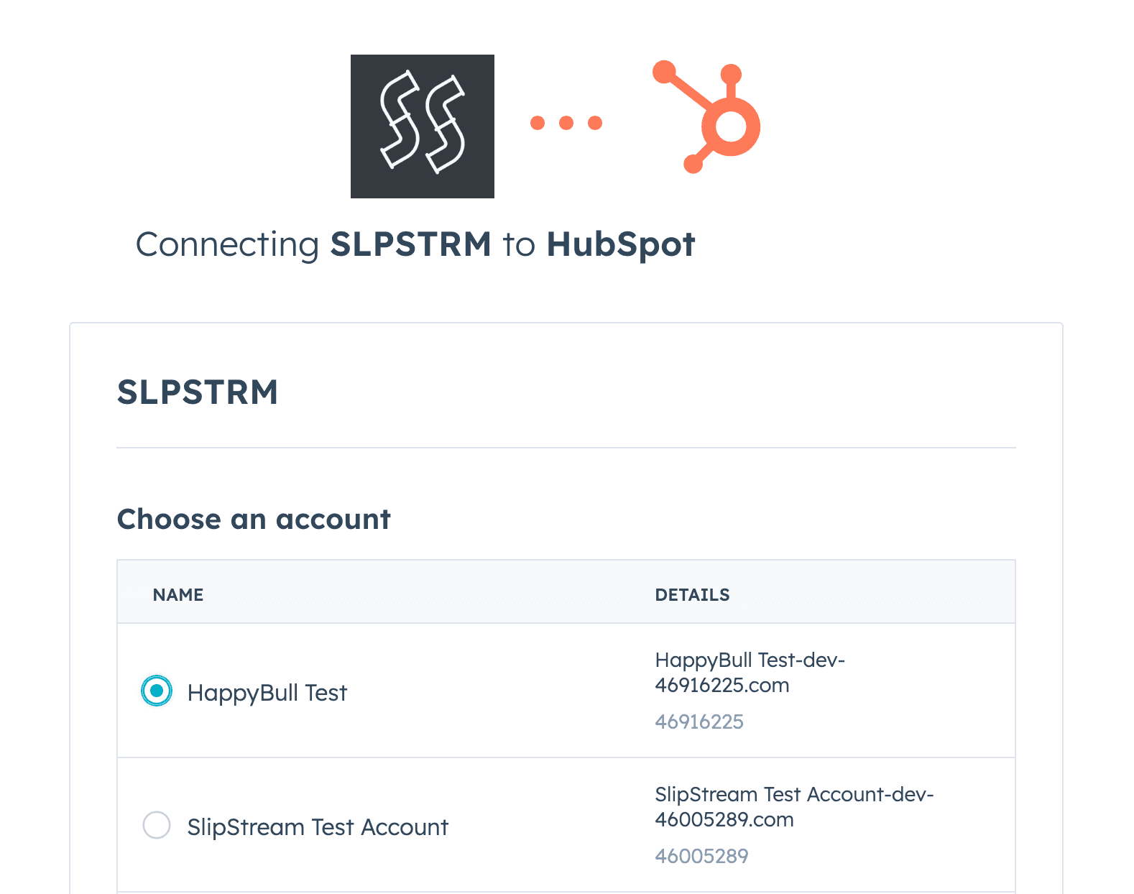
Task: Click the Choose an account section title
Action: click(x=254, y=519)
